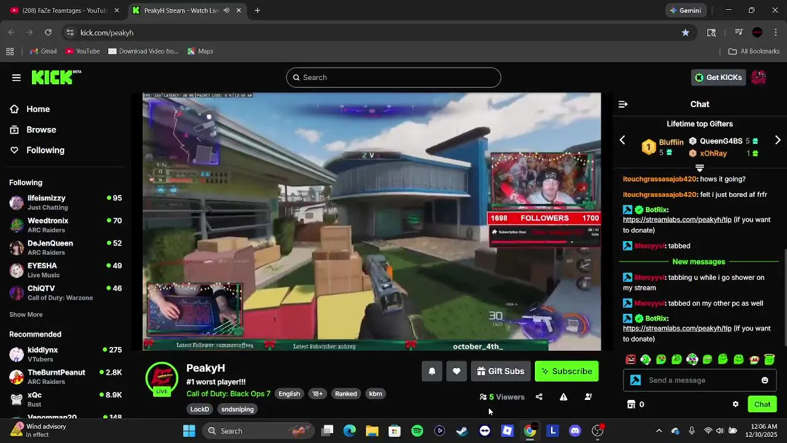
Task: Open EYESHA channel in Following
Action: pyautogui.click(x=65, y=270)
